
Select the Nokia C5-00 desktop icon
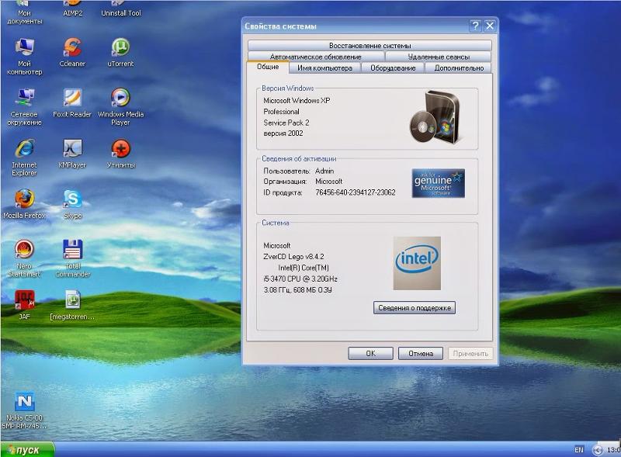[x=24, y=410]
